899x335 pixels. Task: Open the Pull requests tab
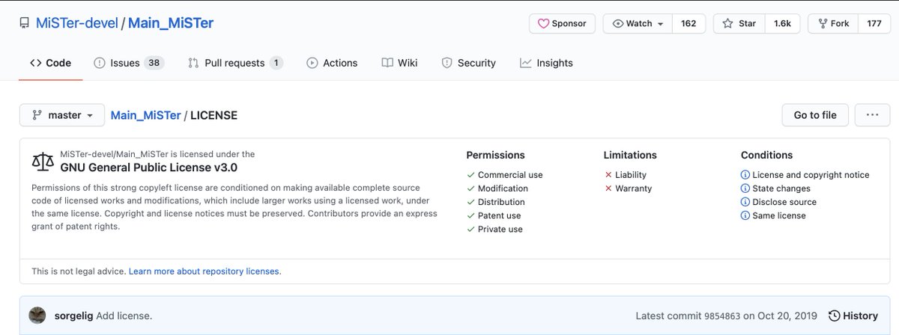[235, 63]
